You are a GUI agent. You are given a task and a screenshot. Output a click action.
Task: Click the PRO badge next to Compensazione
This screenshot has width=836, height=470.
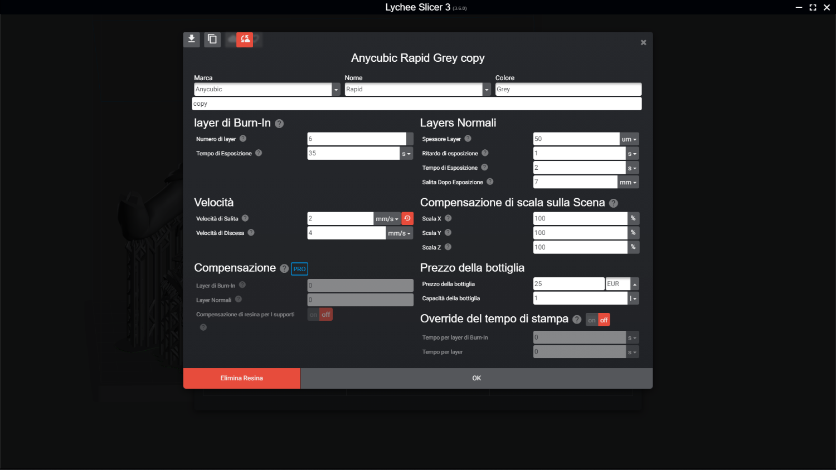pyautogui.click(x=299, y=269)
